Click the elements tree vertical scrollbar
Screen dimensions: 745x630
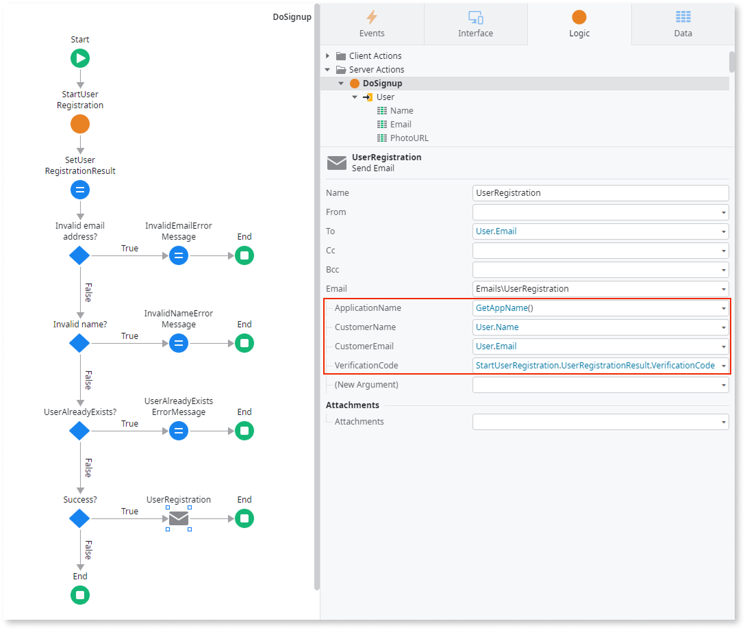(732, 62)
